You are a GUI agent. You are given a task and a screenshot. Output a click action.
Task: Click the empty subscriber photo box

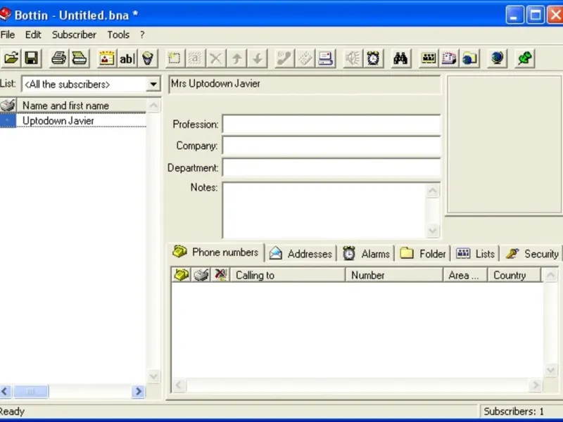tap(504, 145)
